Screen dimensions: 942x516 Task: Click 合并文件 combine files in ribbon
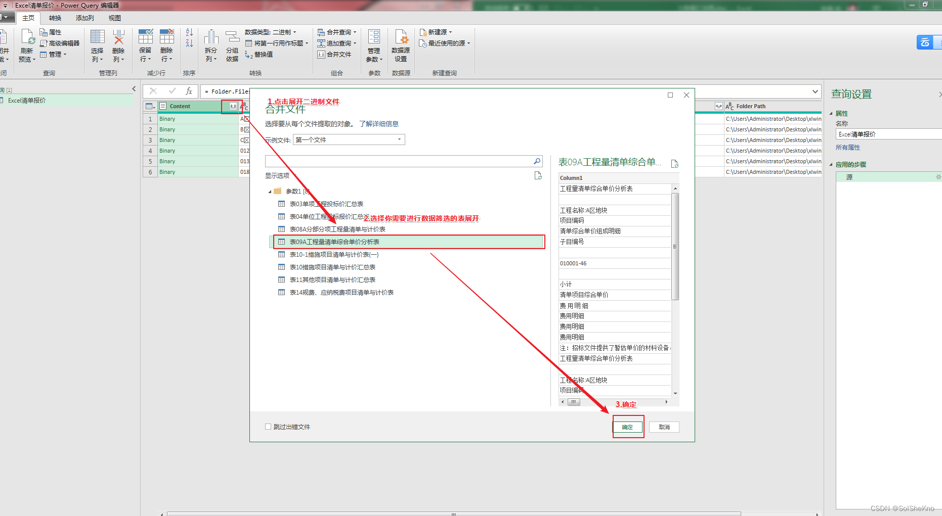point(334,55)
